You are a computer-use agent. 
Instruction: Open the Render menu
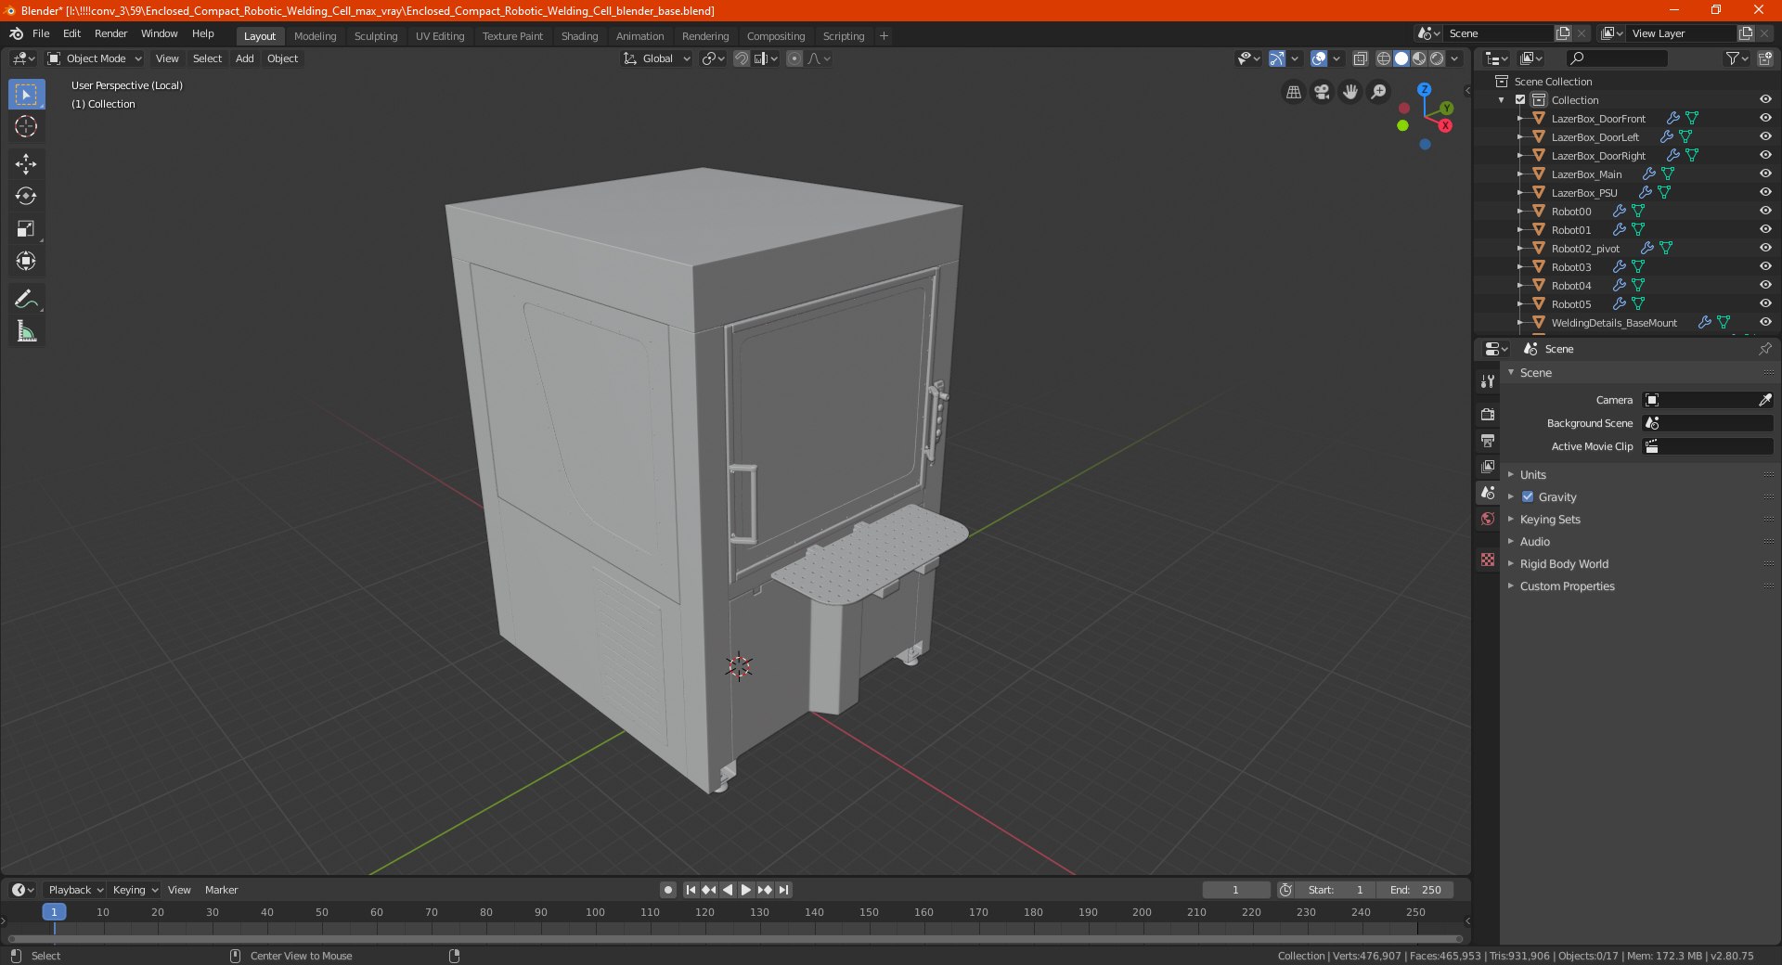110,33
